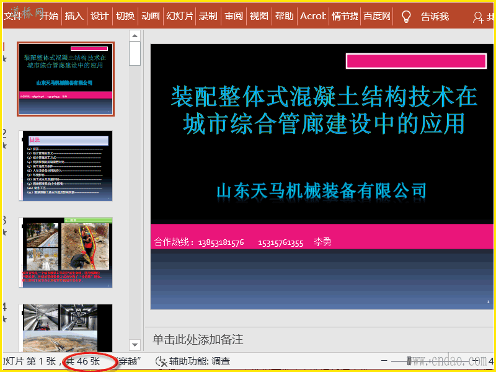The height and width of the screenshot is (372, 496).
Task: Select the 设计 ribbon tab
Action: point(100,16)
